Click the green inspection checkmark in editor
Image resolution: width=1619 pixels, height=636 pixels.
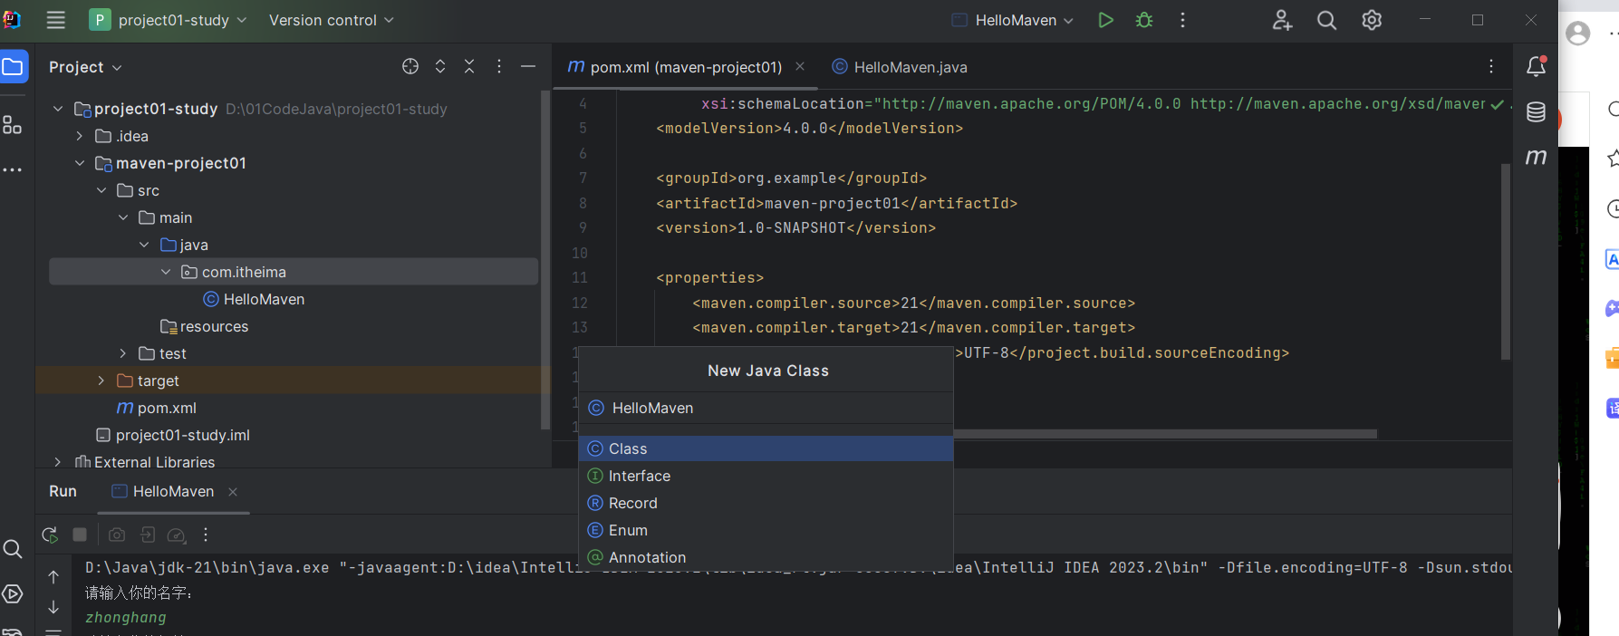[1497, 104]
